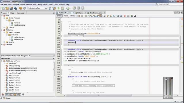Open the Refactor menu
This screenshot has width=184, height=103.
click(29, 5)
